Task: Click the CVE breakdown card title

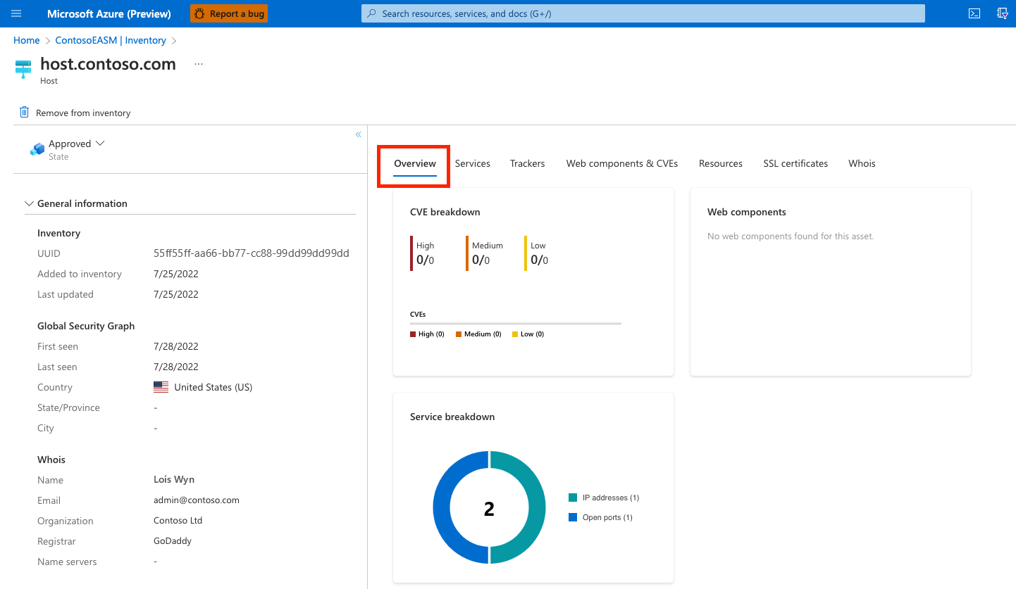Action: [x=445, y=212]
